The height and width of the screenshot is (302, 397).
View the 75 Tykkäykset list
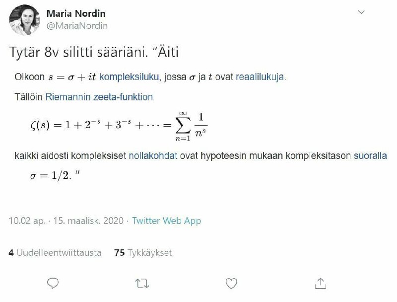click(143, 253)
